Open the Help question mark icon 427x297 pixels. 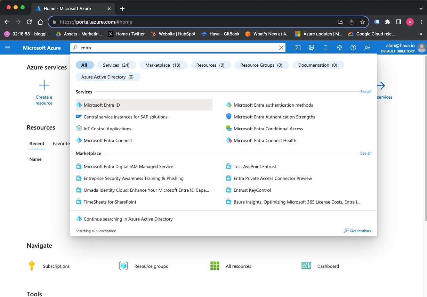[353, 48]
